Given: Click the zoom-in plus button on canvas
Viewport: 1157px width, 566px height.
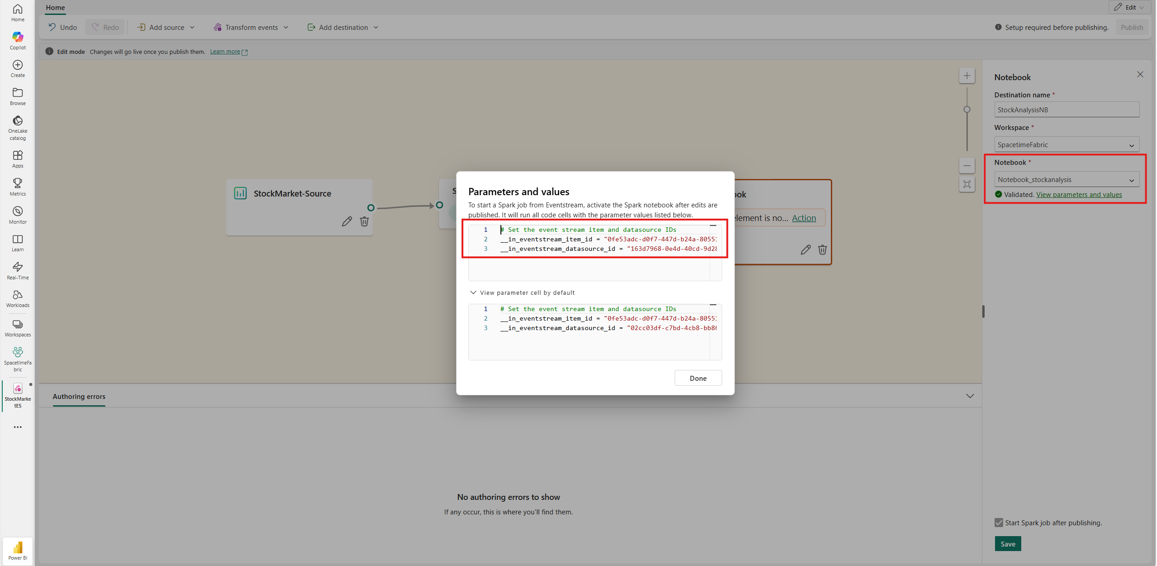Looking at the screenshot, I should [967, 76].
